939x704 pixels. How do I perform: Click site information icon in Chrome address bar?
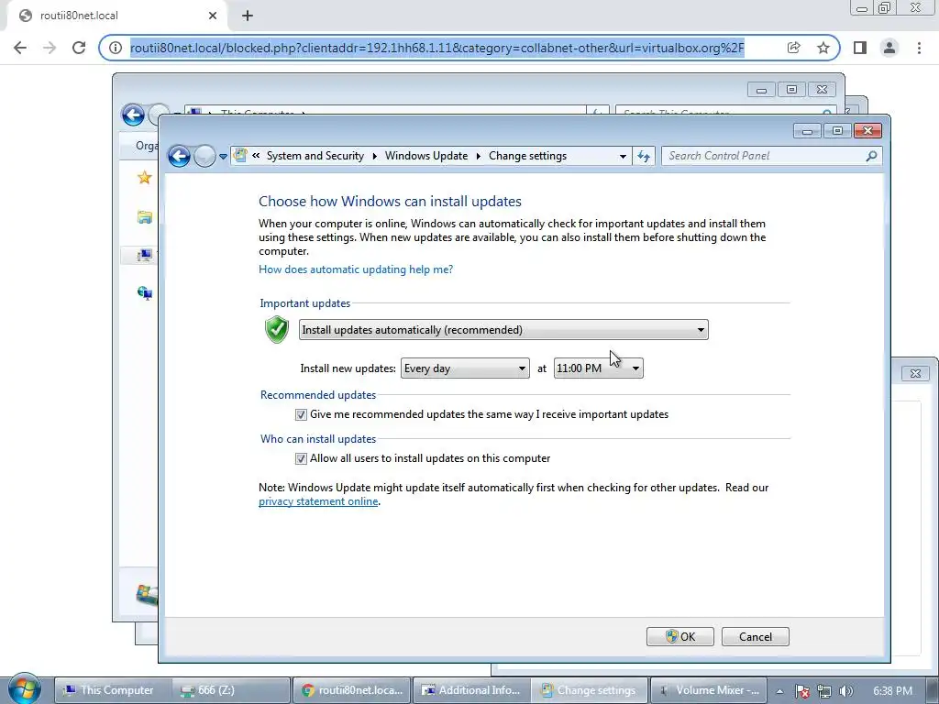[x=115, y=48]
